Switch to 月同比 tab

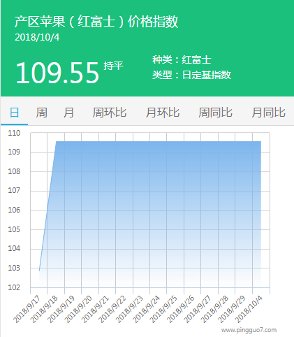pyautogui.click(x=268, y=113)
